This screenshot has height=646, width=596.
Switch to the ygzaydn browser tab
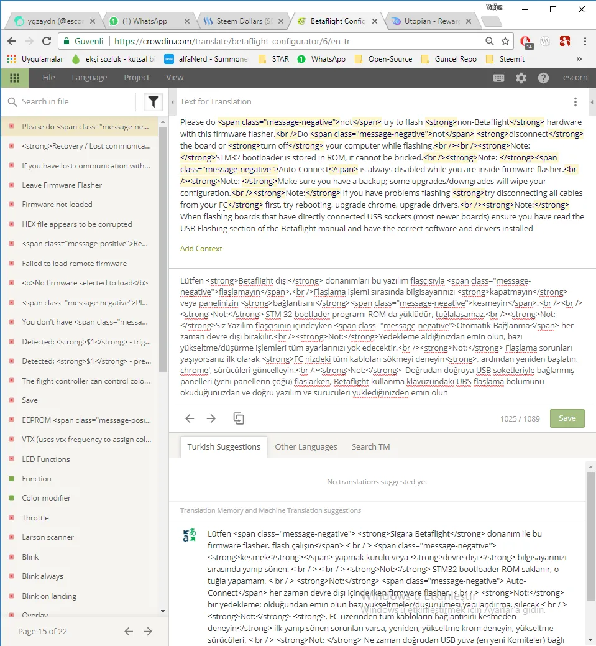click(55, 21)
